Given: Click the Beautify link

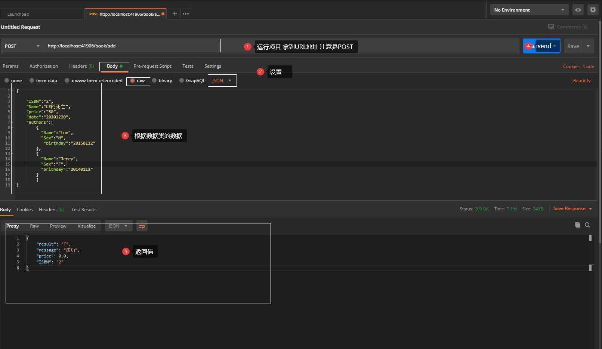Looking at the screenshot, I should (x=582, y=81).
